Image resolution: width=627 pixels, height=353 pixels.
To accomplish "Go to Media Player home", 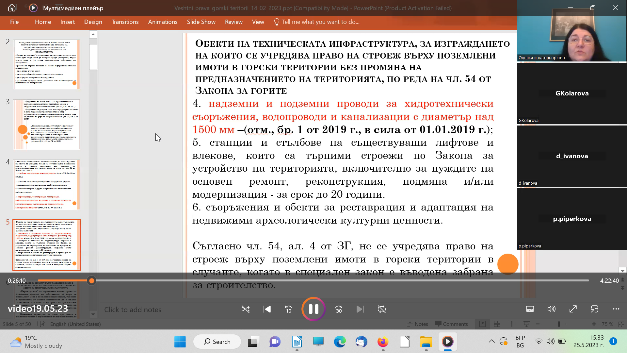I will [12, 8].
